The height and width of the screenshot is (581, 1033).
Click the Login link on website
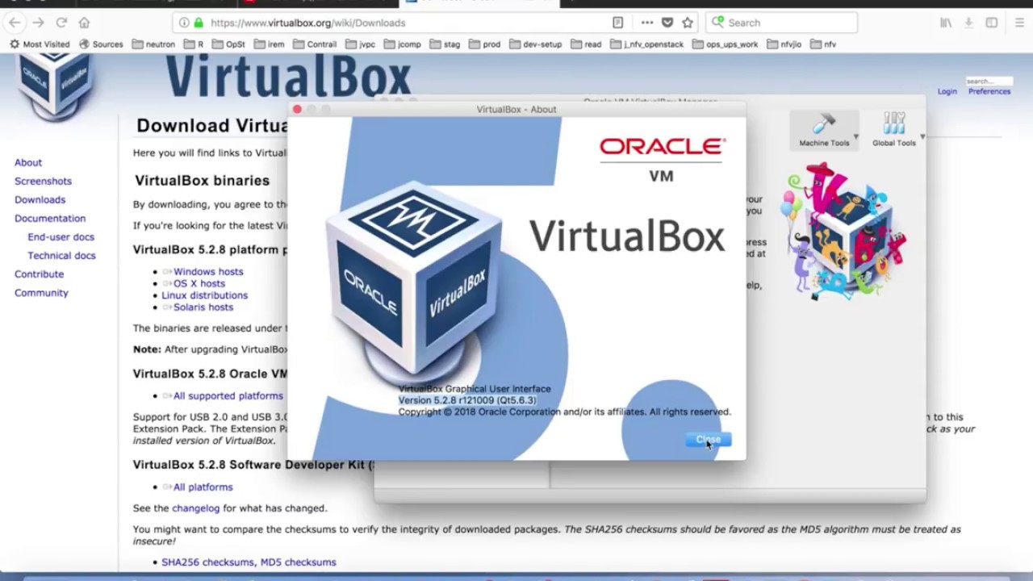tap(947, 91)
